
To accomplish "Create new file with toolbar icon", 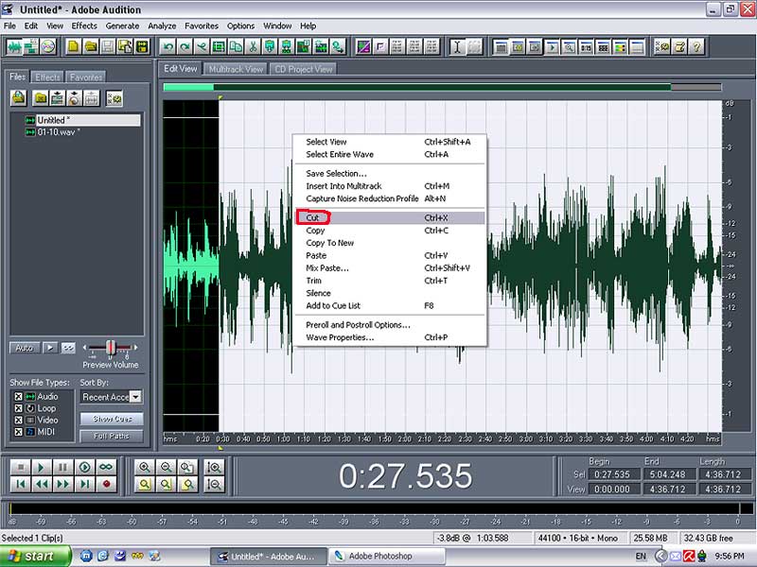I will pyautogui.click(x=74, y=46).
